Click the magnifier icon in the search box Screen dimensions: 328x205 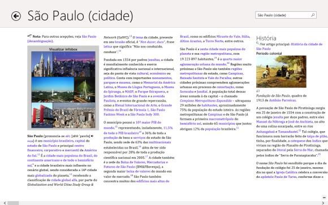click(313, 15)
